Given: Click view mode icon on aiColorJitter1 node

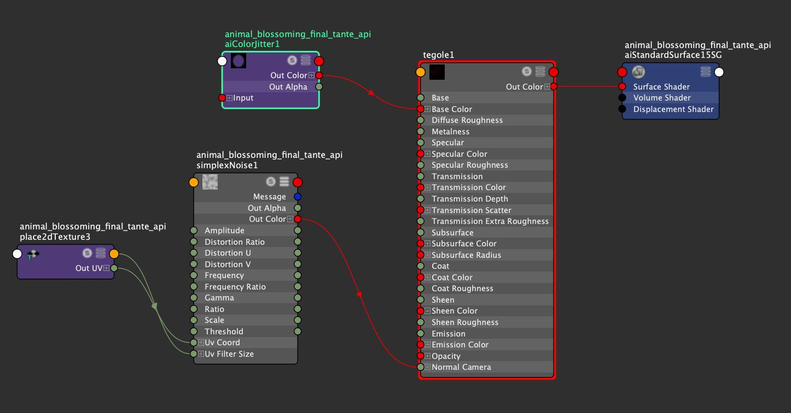Looking at the screenshot, I should (x=306, y=61).
